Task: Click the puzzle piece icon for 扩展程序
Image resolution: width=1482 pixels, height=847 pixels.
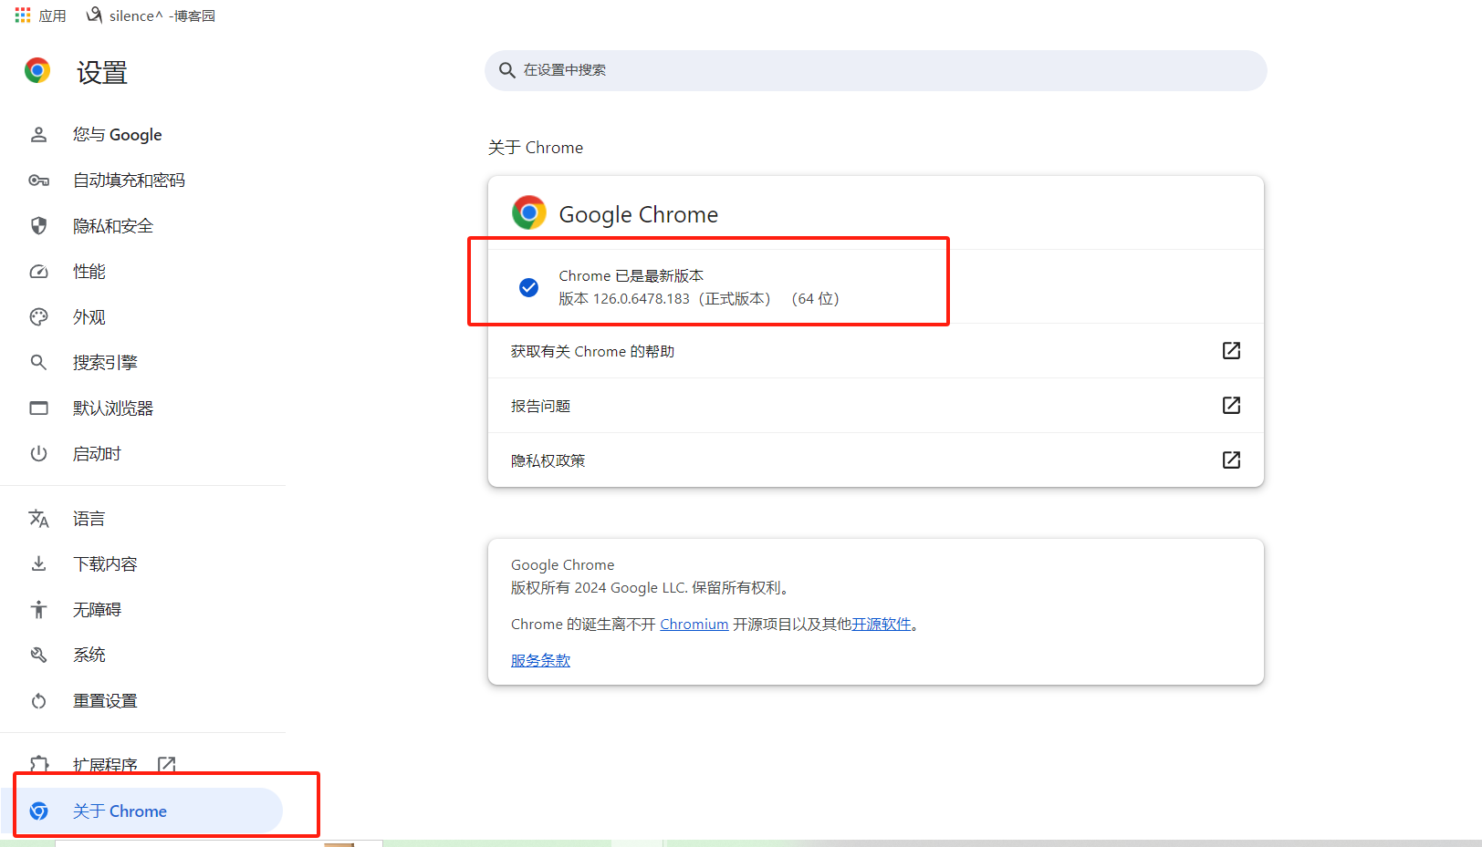Action: pyautogui.click(x=38, y=765)
